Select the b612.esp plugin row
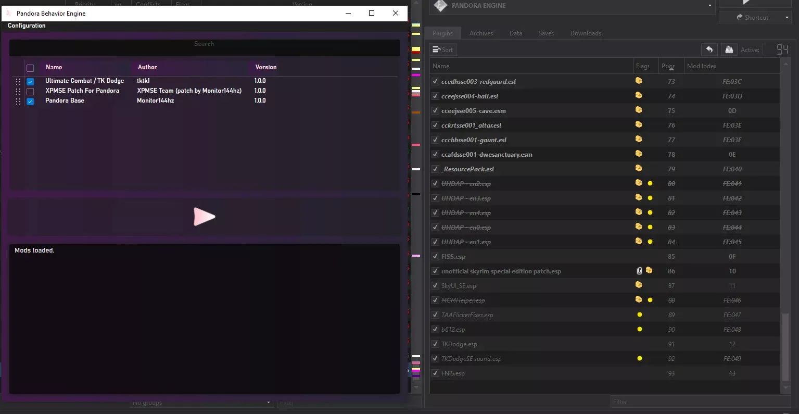This screenshot has width=799, height=414. pos(605,330)
